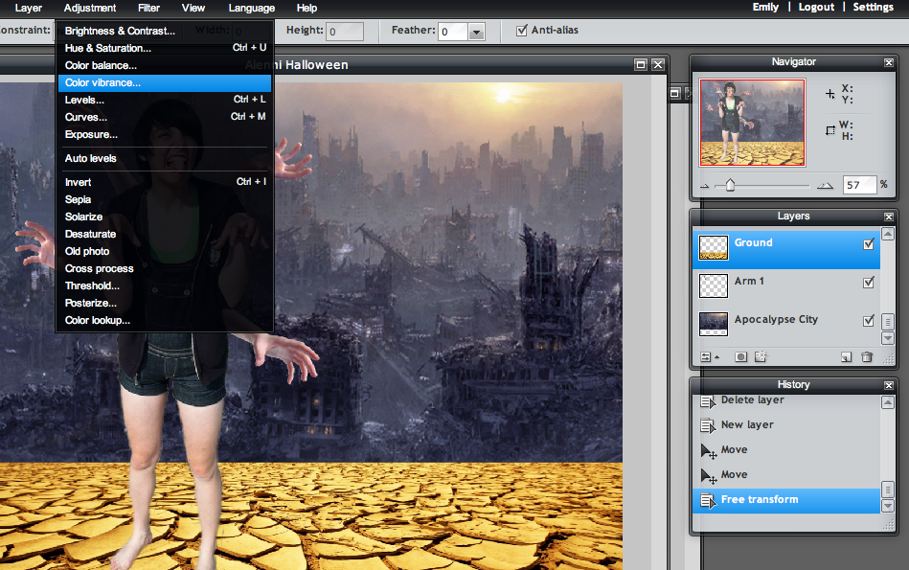
Task: Open the Adjustment menu
Action: pos(90,8)
